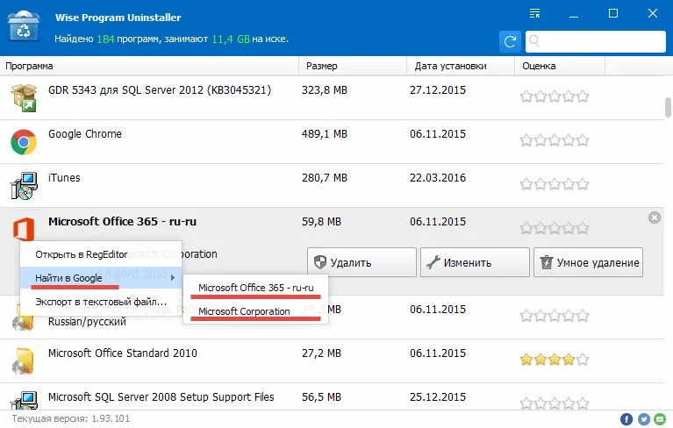673x428 pixels.
Task: Search Google for Microsoft Corporation
Action: [x=256, y=311]
